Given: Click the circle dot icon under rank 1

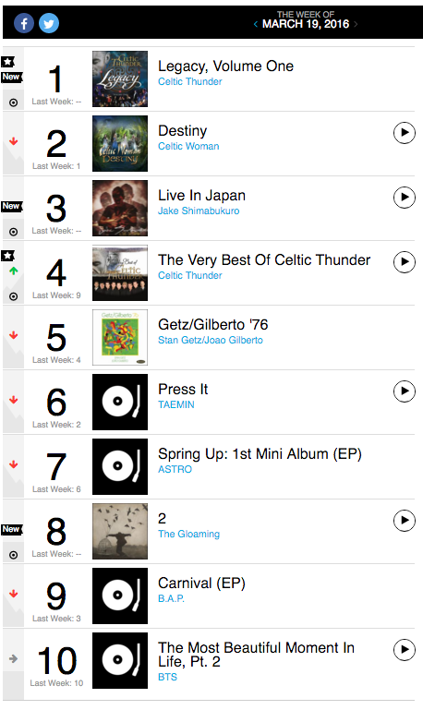Looking at the screenshot, I should coord(14,102).
